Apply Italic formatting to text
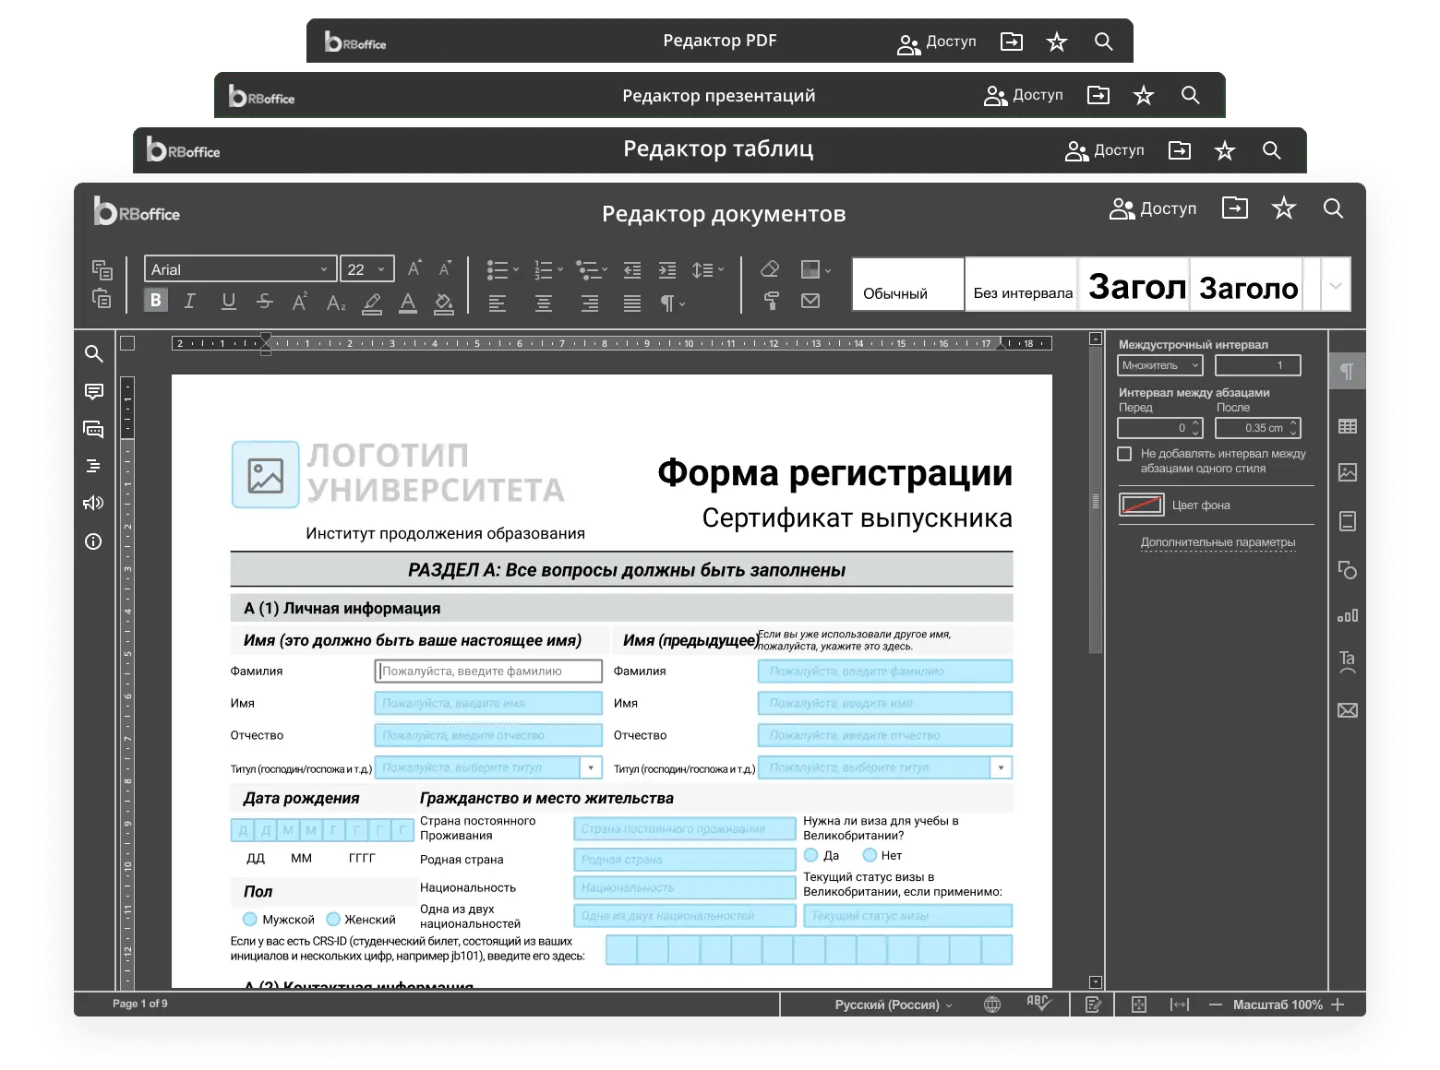The height and width of the screenshot is (1070, 1440). click(x=190, y=301)
